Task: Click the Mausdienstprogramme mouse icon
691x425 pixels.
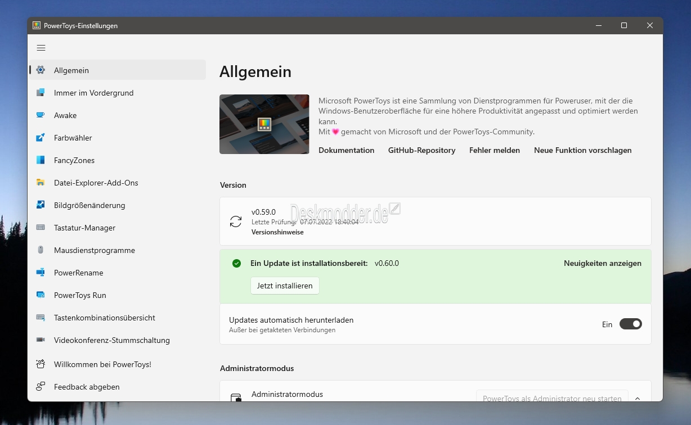Action: [41, 250]
